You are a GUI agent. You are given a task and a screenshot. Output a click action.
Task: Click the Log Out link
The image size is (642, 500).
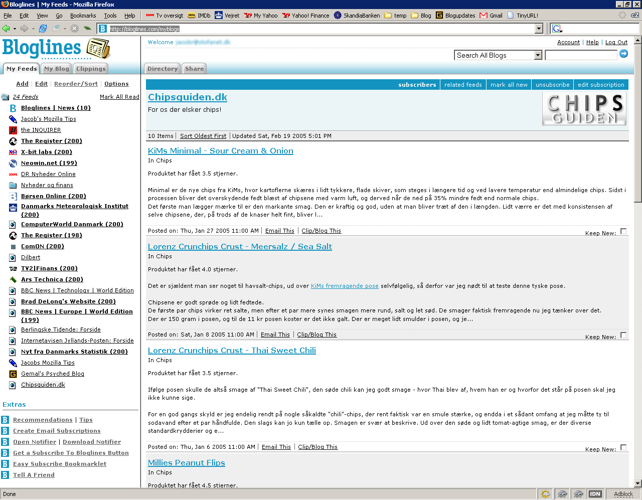point(616,42)
